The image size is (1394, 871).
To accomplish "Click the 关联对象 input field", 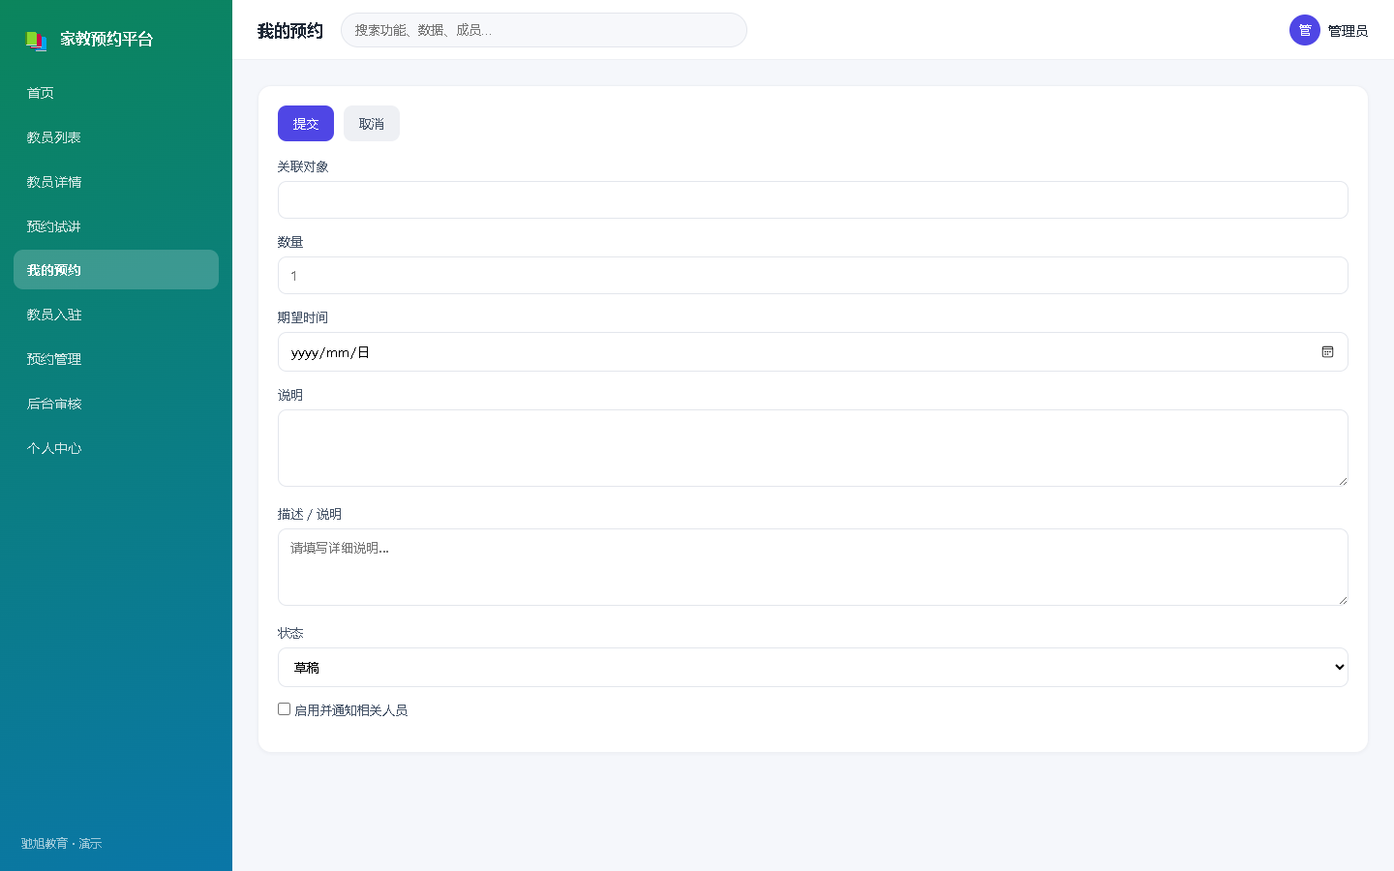I will [x=812, y=199].
